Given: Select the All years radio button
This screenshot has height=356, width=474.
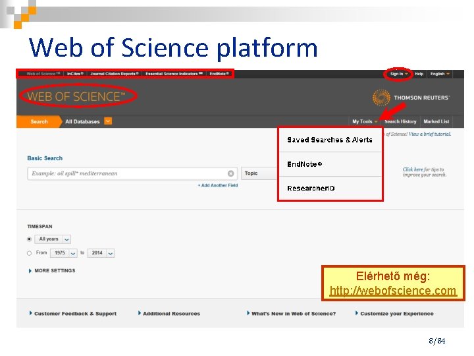Looking at the screenshot, I should [30, 239].
